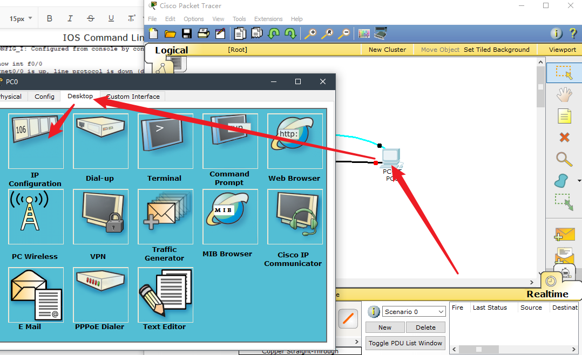This screenshot has height=355, width=582.
Task: Open the drawing palette icon
Action: (x=363, y=34)
